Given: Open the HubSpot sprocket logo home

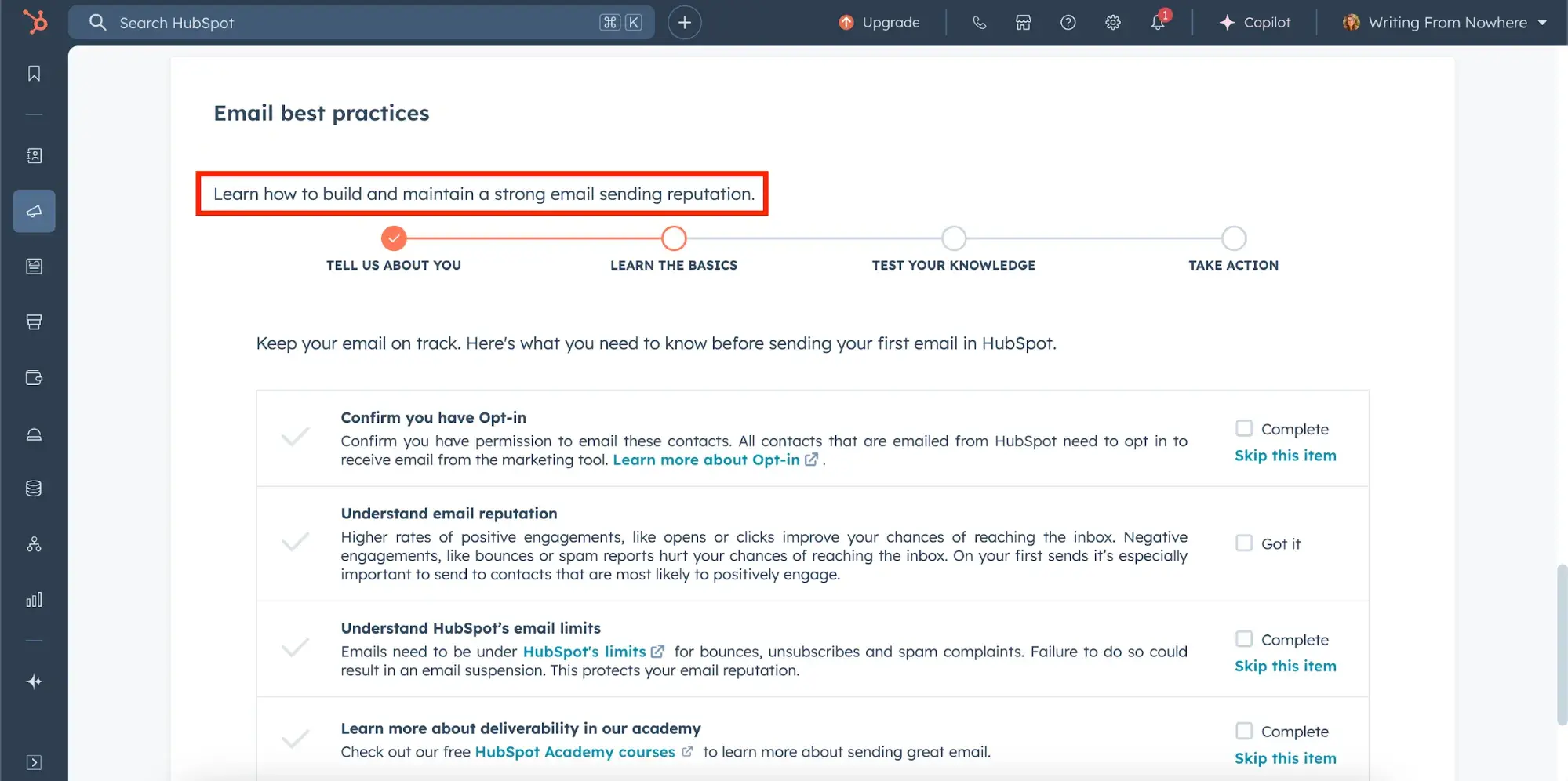Looking at the screenshot, I should [35, 22].
